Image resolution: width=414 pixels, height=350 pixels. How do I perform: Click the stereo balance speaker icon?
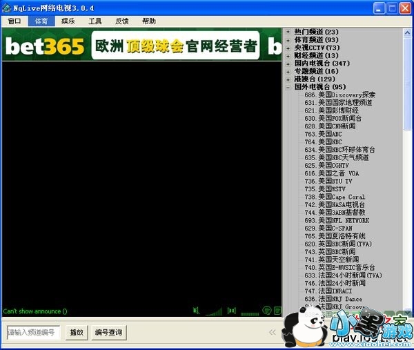pos(232,311)
